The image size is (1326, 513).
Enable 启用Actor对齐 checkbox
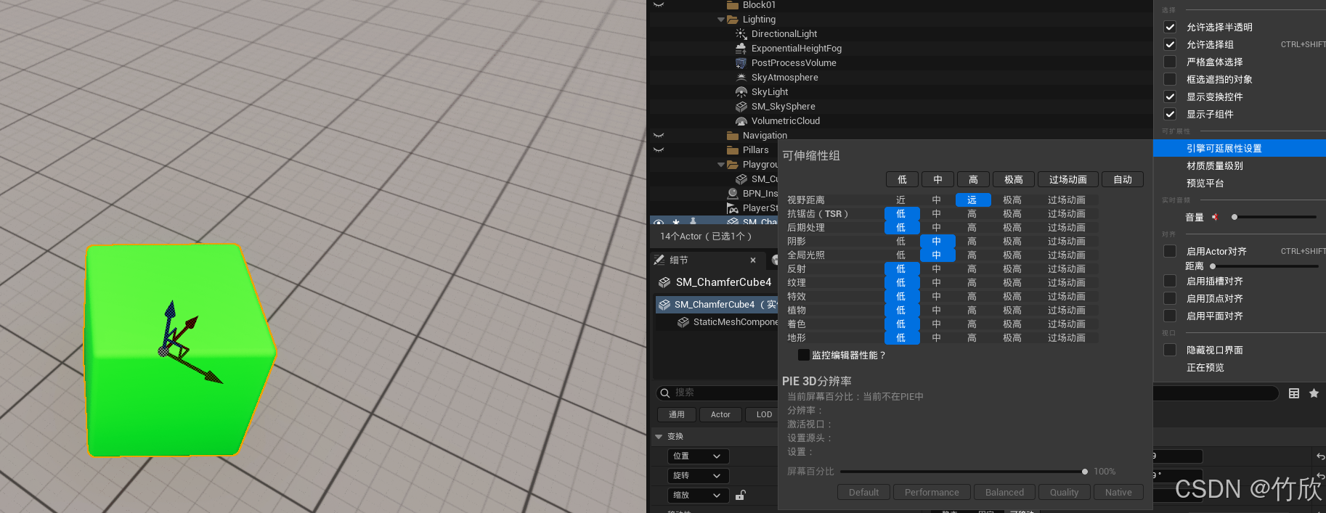coord(1170,251)
